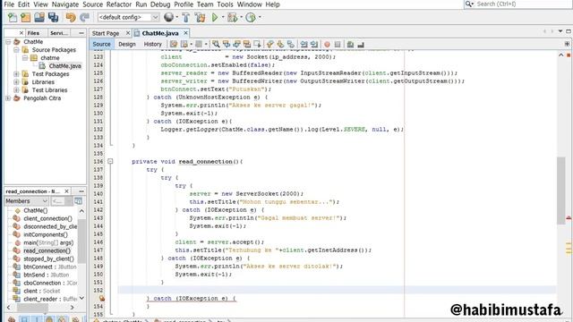Switch to the Files tab in left panel
Viewport: 573px width, 322px height.
click(x=33, y=33)
